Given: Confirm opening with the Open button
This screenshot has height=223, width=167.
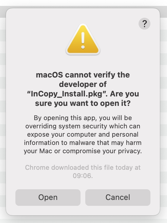Looking at the screenshot, I should click(48, 197).
